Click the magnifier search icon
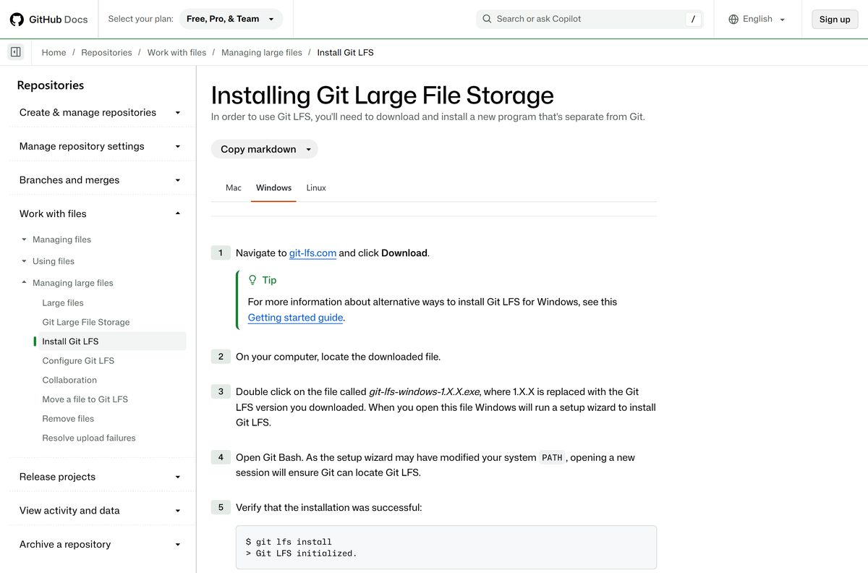Screen dimensions: 868x573 tap(487, 19)
